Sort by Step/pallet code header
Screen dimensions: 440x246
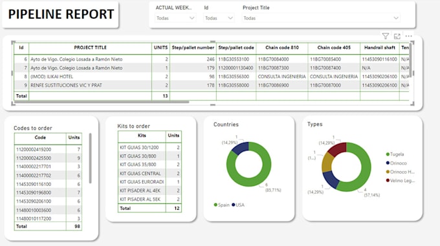(236, 48)
